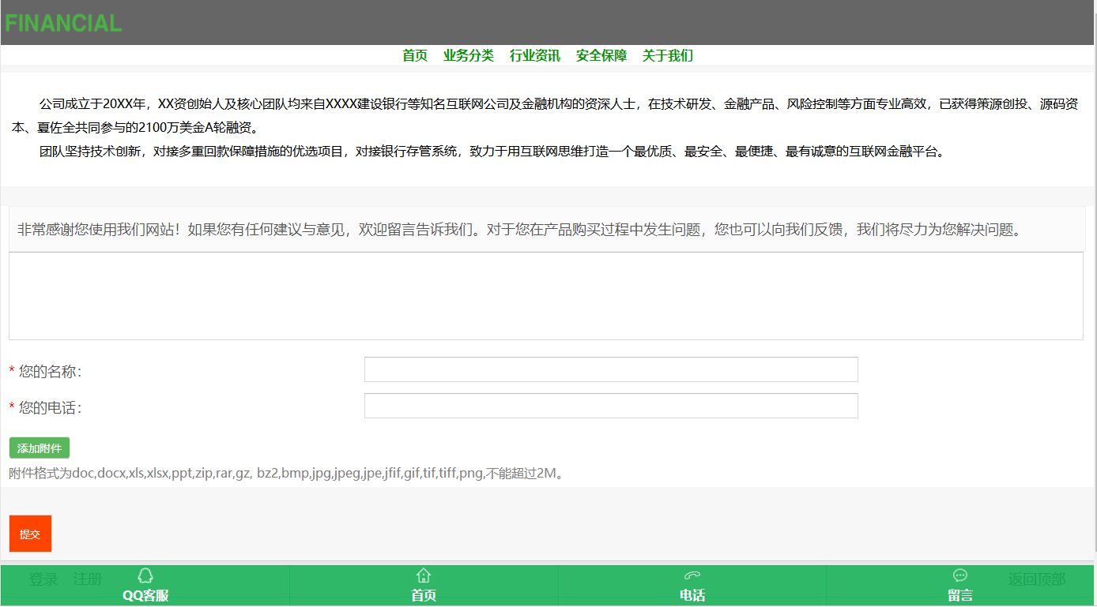This screenshot has height=607, width=1097.
Task: Open 留言 via the chat bubble icon
Action: tap(960, 575)
